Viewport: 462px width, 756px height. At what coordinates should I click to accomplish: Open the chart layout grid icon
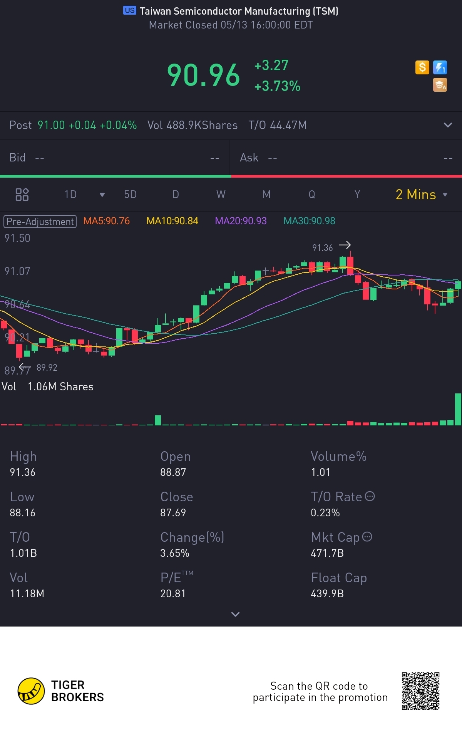pyautogui.click(x=22, y=195)
